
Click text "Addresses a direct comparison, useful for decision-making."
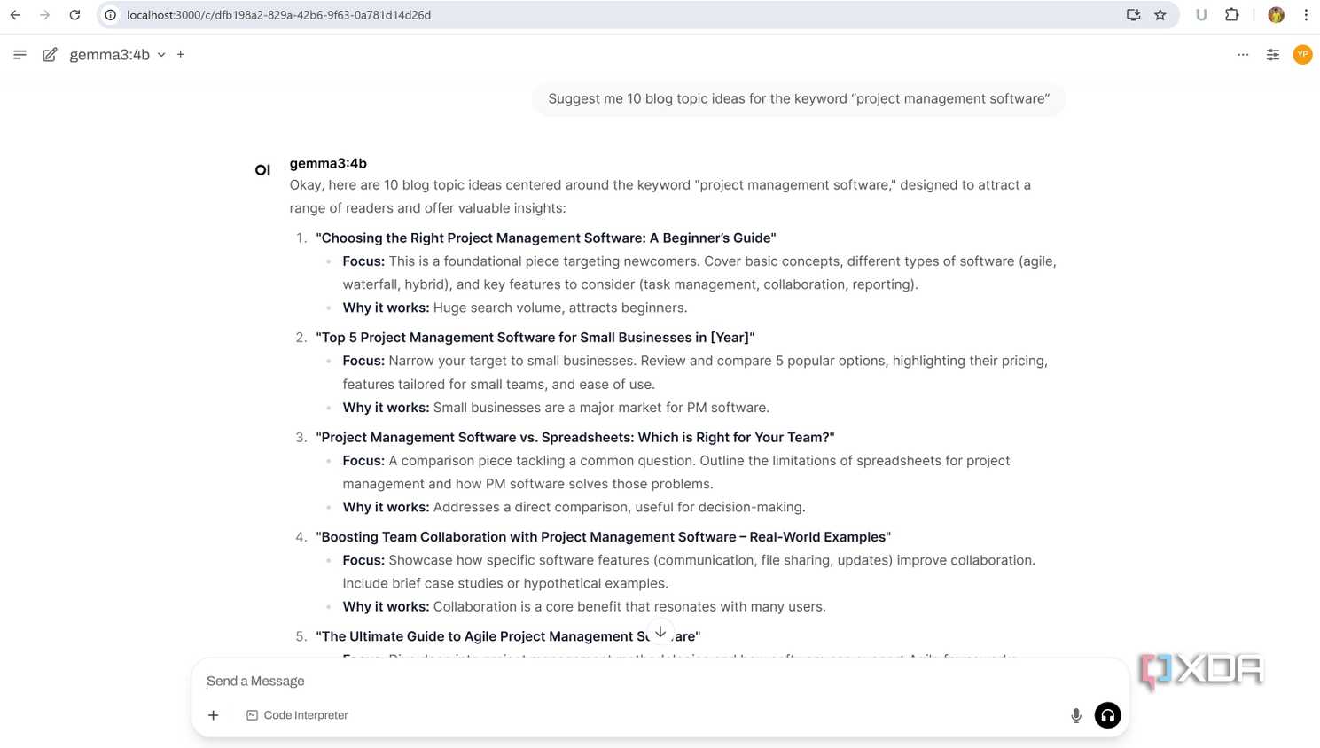620,507
